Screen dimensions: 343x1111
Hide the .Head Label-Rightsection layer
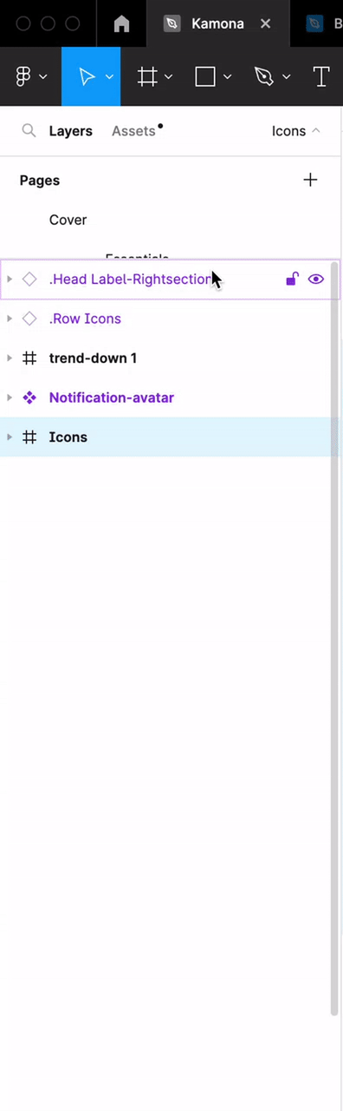point(316,279)
